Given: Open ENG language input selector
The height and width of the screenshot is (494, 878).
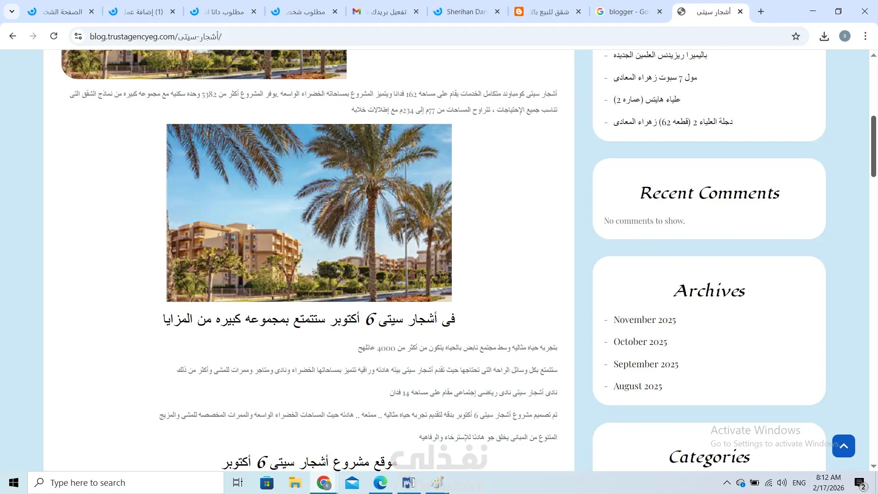Looking at the screenshot, I should (x=799, y=483).
